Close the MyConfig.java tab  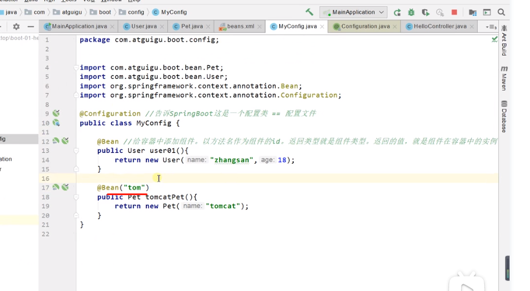[322, 27]
